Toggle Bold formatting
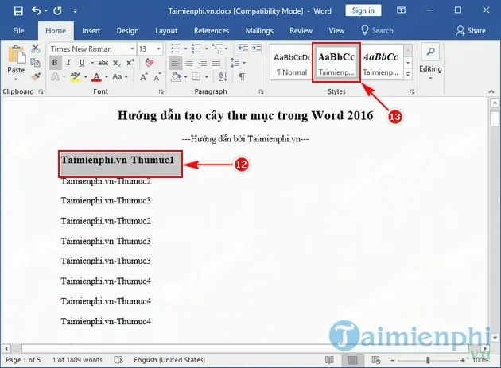 coord(55,63)
